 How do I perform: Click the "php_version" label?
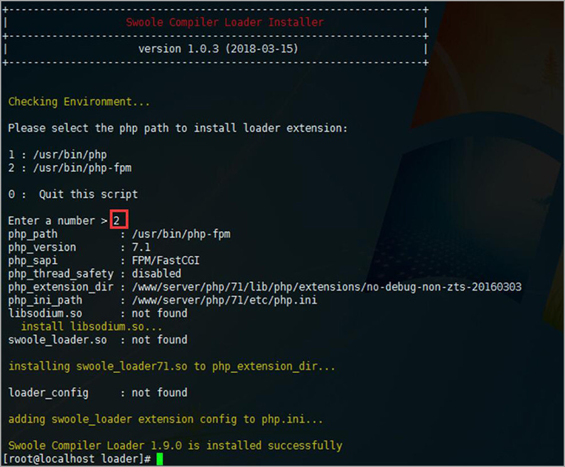pyautogui.click(x=42, y=247)
